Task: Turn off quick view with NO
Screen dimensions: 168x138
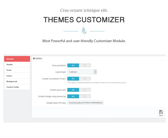Action: click(85, 90)
